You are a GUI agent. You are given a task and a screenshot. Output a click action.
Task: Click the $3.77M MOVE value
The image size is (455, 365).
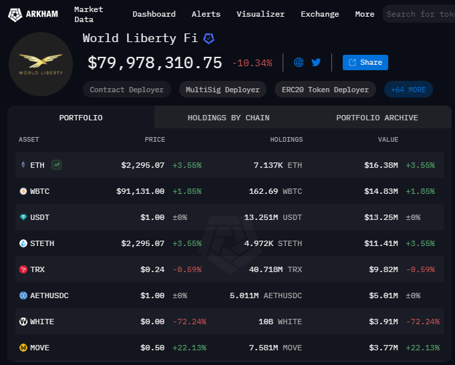(384, 348)
